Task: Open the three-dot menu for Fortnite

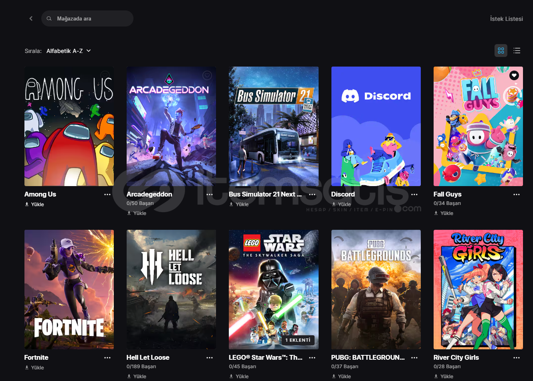Action: pos(107,358)
